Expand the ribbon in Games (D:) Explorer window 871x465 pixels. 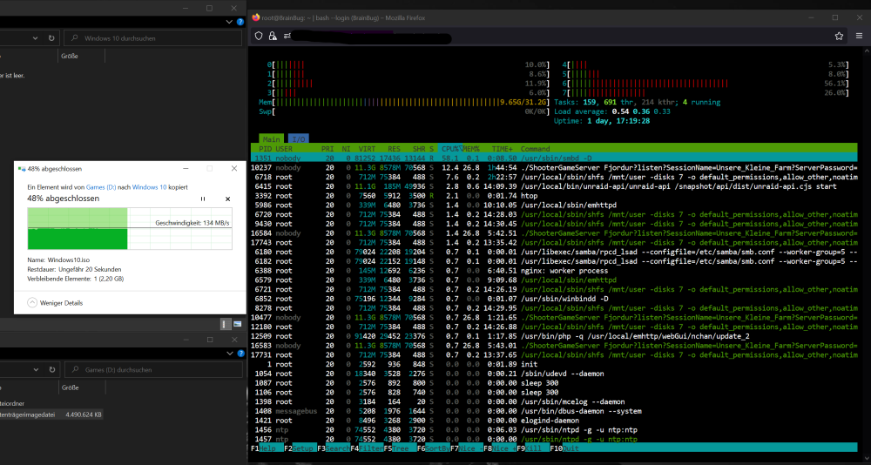(x=230, y=354)
